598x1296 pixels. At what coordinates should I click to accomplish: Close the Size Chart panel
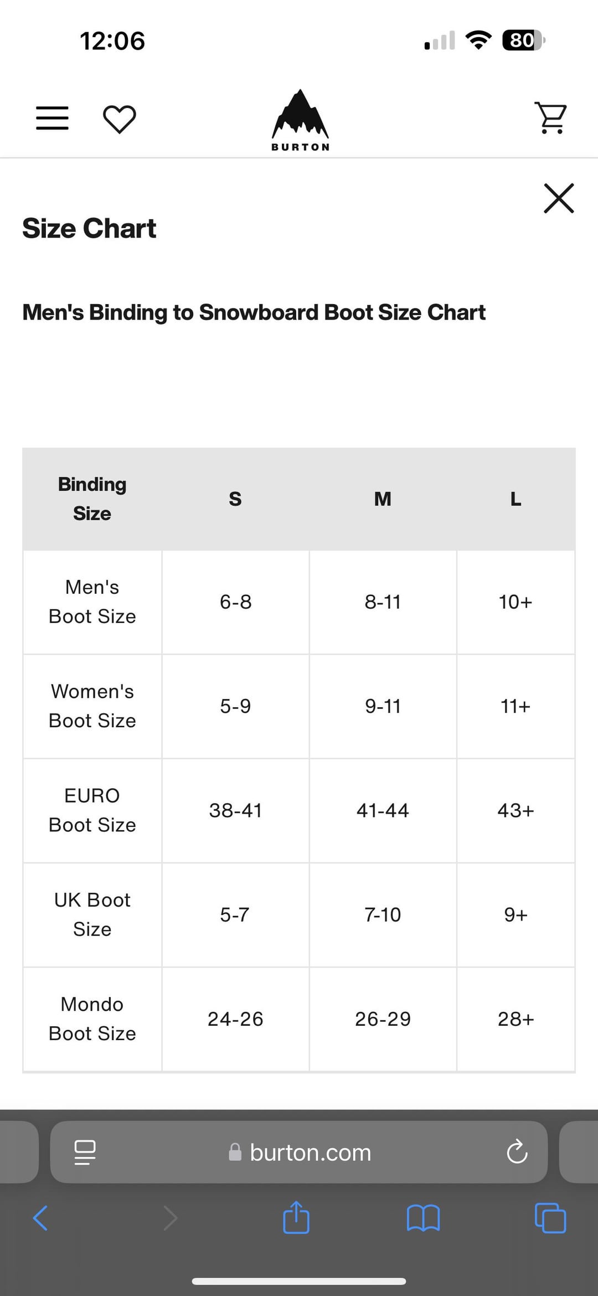pyautogui.click(x=559, y=198)
